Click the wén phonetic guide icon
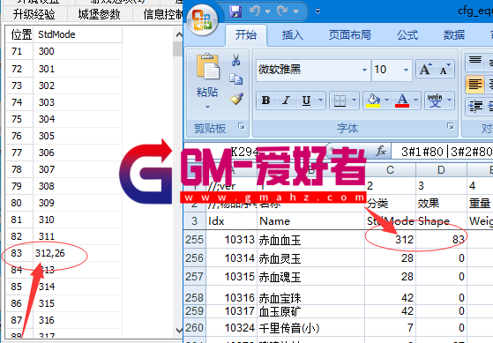 435,101
